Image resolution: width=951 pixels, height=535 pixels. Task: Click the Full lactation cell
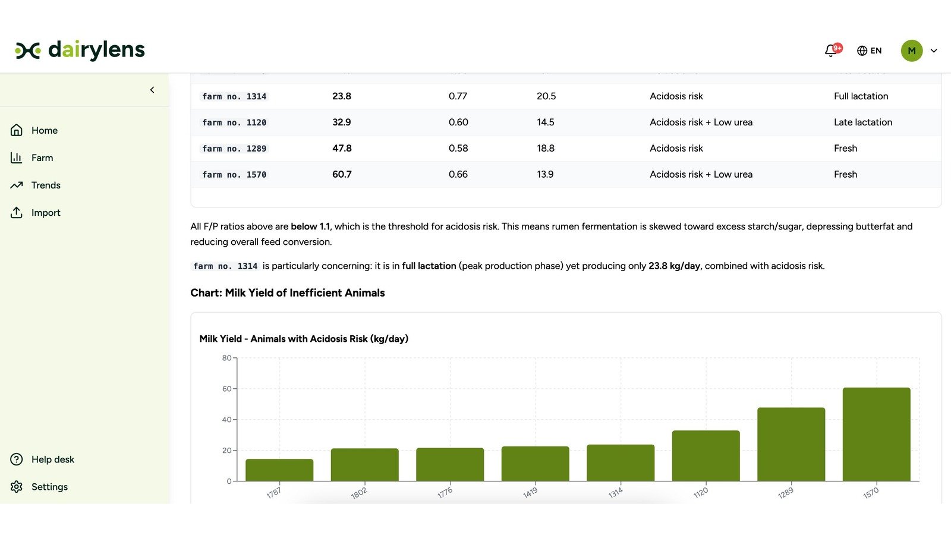point(861,96)
